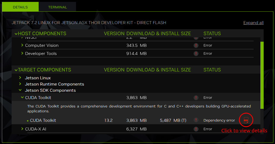Image resolution: width=275 pixels, height=144 pixels.
Task: Select Jetson Runtime Components label
Action: 54,84
